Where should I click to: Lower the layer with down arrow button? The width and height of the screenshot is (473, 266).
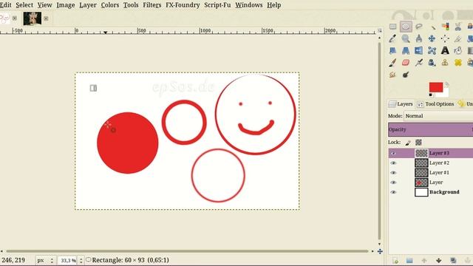pyautogui.click(x=438, y=260)
